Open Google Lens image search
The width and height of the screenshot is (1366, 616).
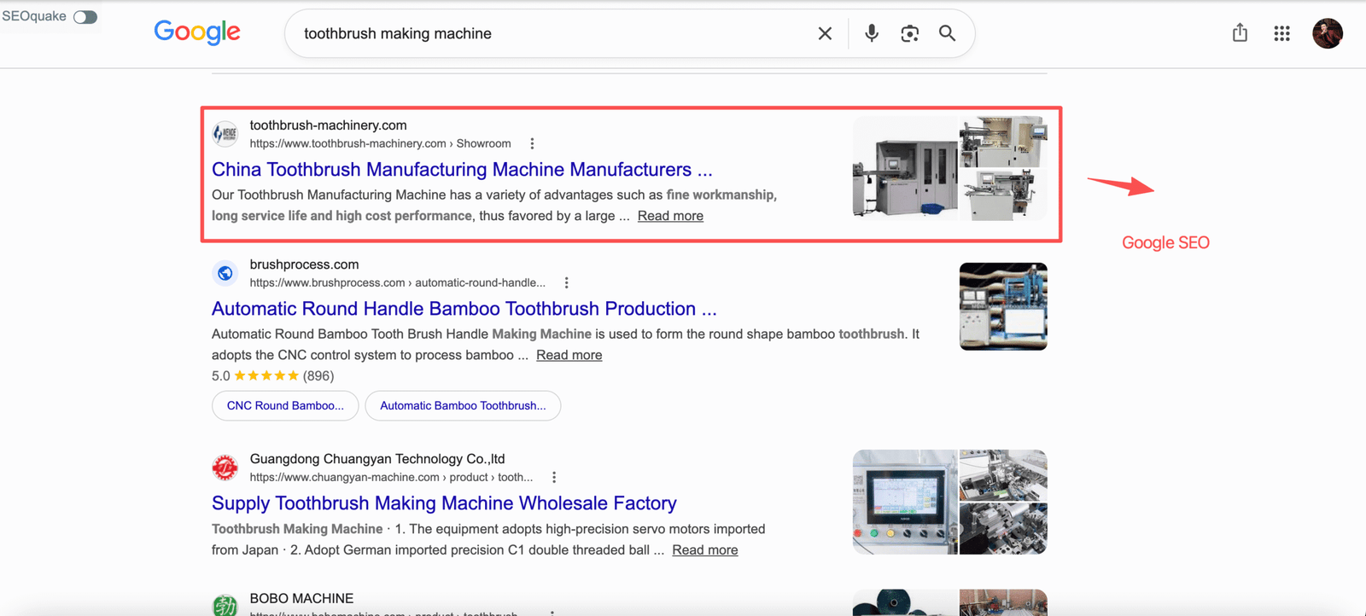tap(909, 33)
